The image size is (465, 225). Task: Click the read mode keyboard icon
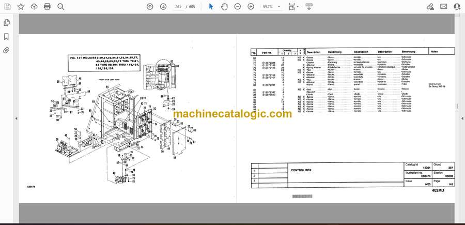point(309,7)
